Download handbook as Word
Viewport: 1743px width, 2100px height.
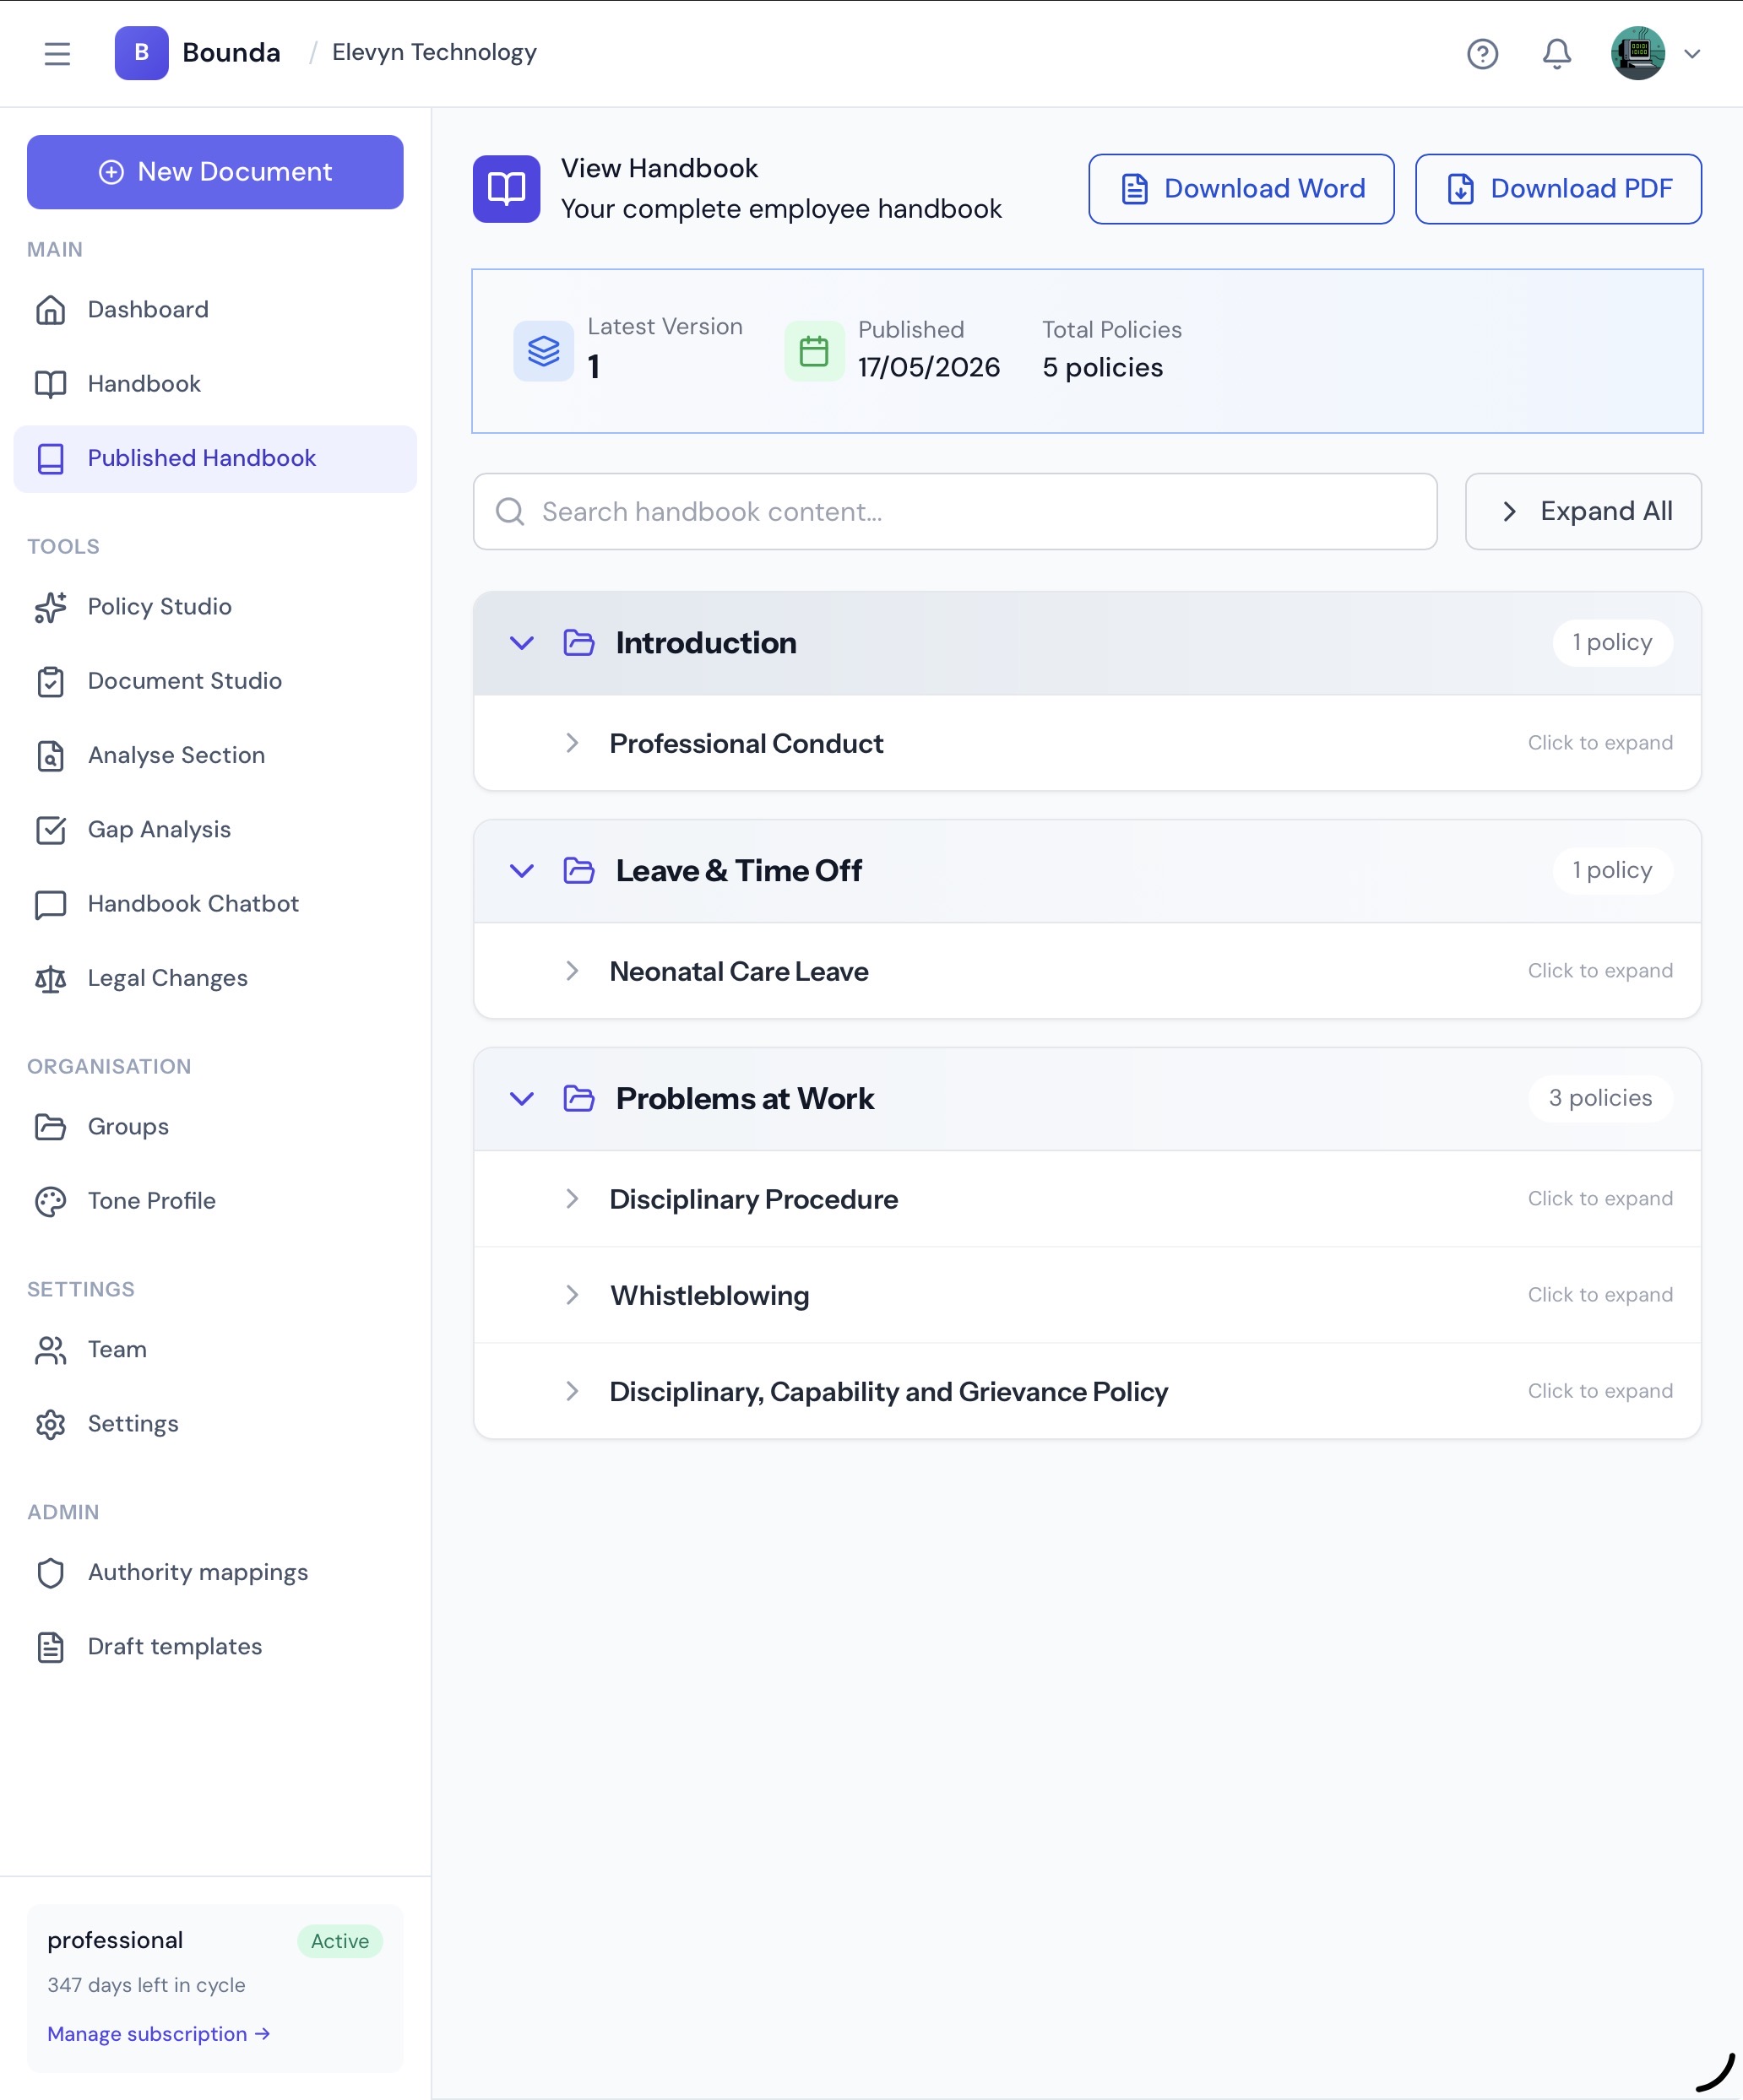point(1241,189)
